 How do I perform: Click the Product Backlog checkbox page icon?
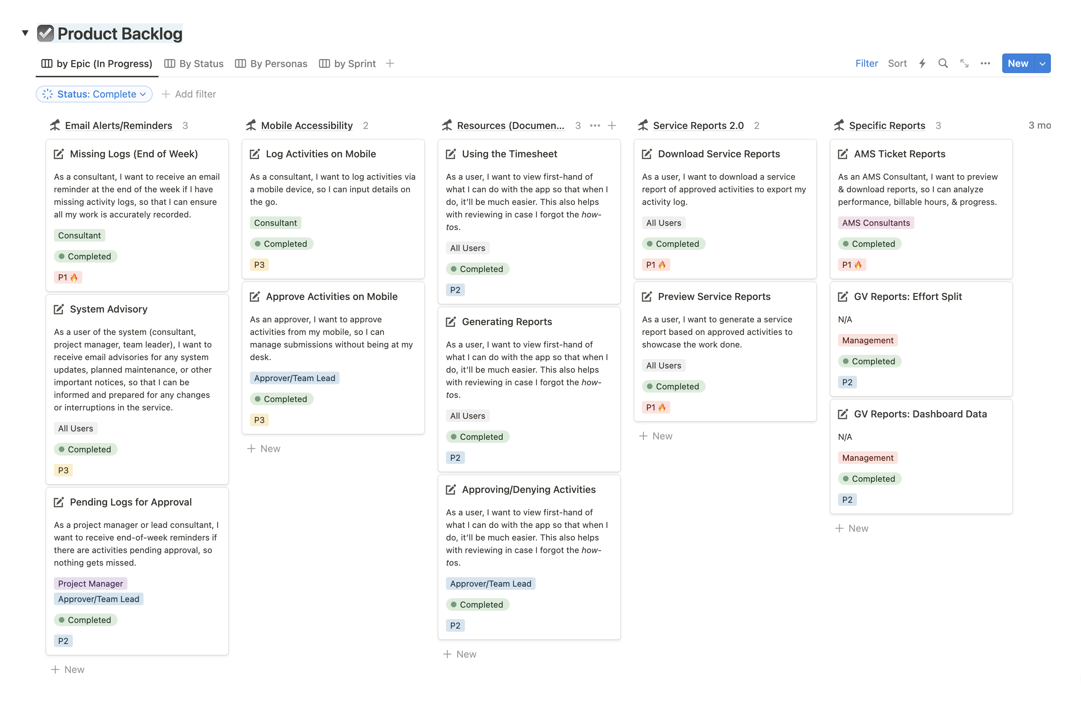[x=46, y=34]
